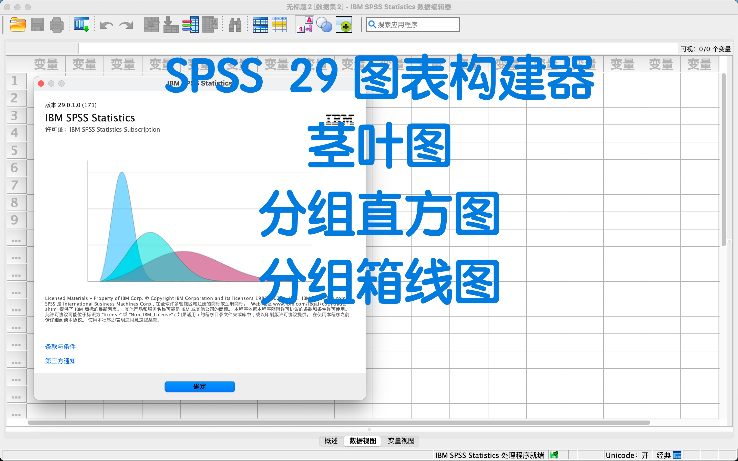Open the 第三方通知 link
738x461 pixels.
tap(60, 361)
